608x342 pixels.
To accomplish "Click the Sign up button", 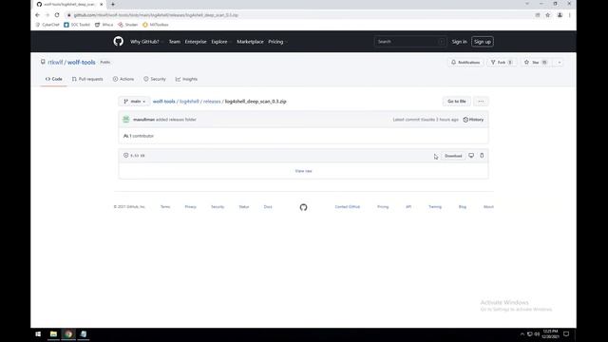I will pyautogui.click(x=483, y=42).
